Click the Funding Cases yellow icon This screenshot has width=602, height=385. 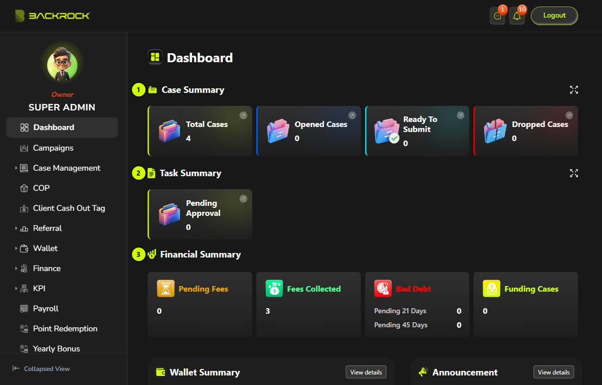coord(492,289)
